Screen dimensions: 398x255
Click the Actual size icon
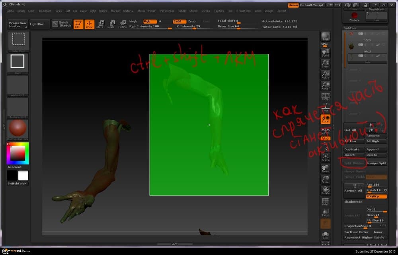tap(325, 75)
